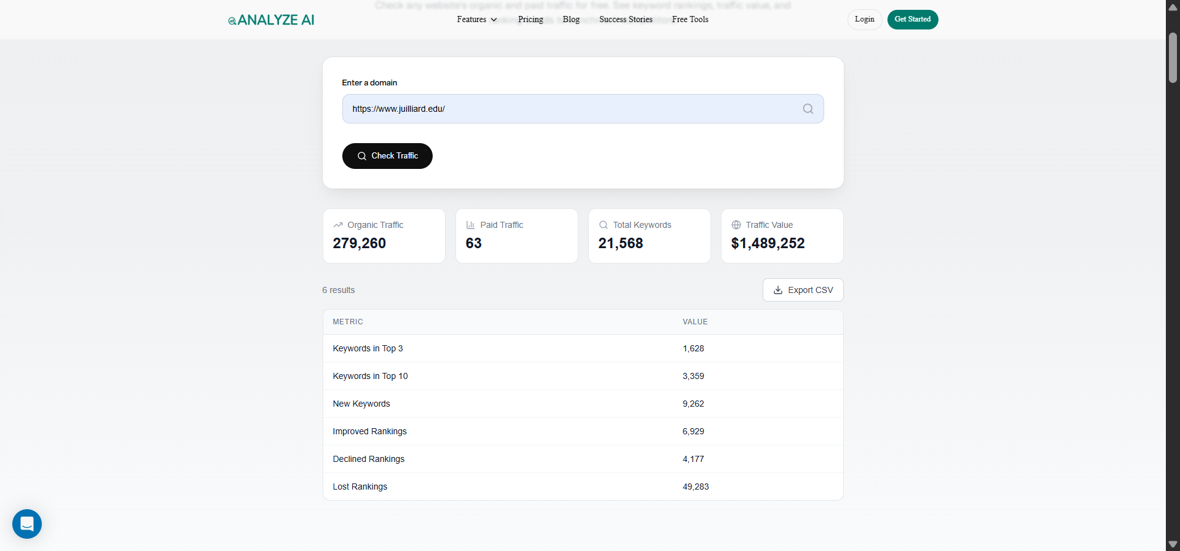Click the Export CSV button
Screen dimensions: 1180x551
pyautogui.click(x=803, y=290)
